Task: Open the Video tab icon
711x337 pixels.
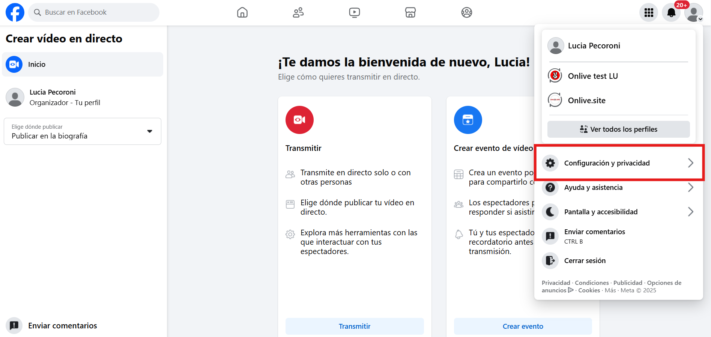Action: [x=354, y=12]
